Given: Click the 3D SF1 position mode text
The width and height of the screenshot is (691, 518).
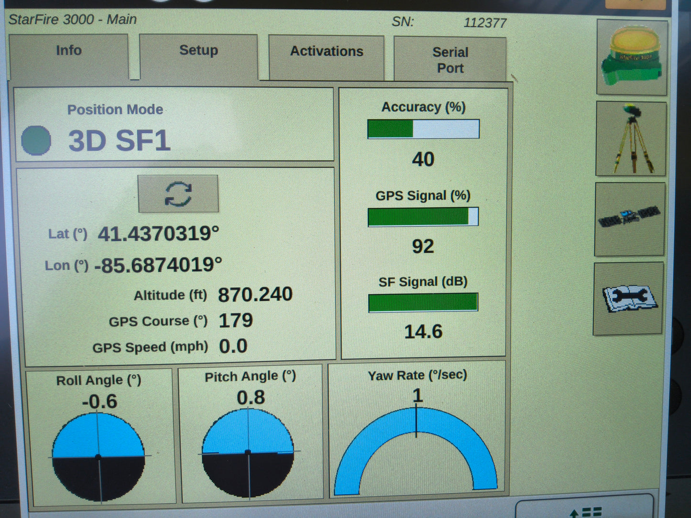Looking at the screenshot, I should click(x=119, y=140).
